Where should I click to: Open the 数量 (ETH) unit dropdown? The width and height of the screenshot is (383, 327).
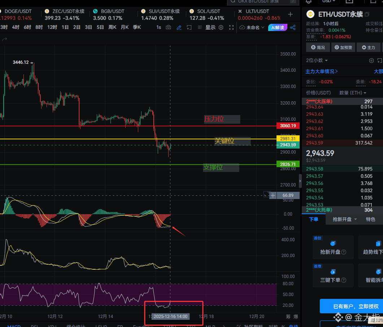tap(353, 93)
